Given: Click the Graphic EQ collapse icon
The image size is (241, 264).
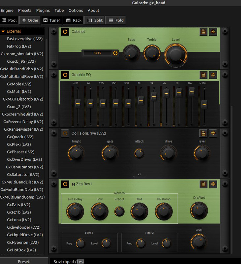Looking at the screenshot, I should click(213, 75).
